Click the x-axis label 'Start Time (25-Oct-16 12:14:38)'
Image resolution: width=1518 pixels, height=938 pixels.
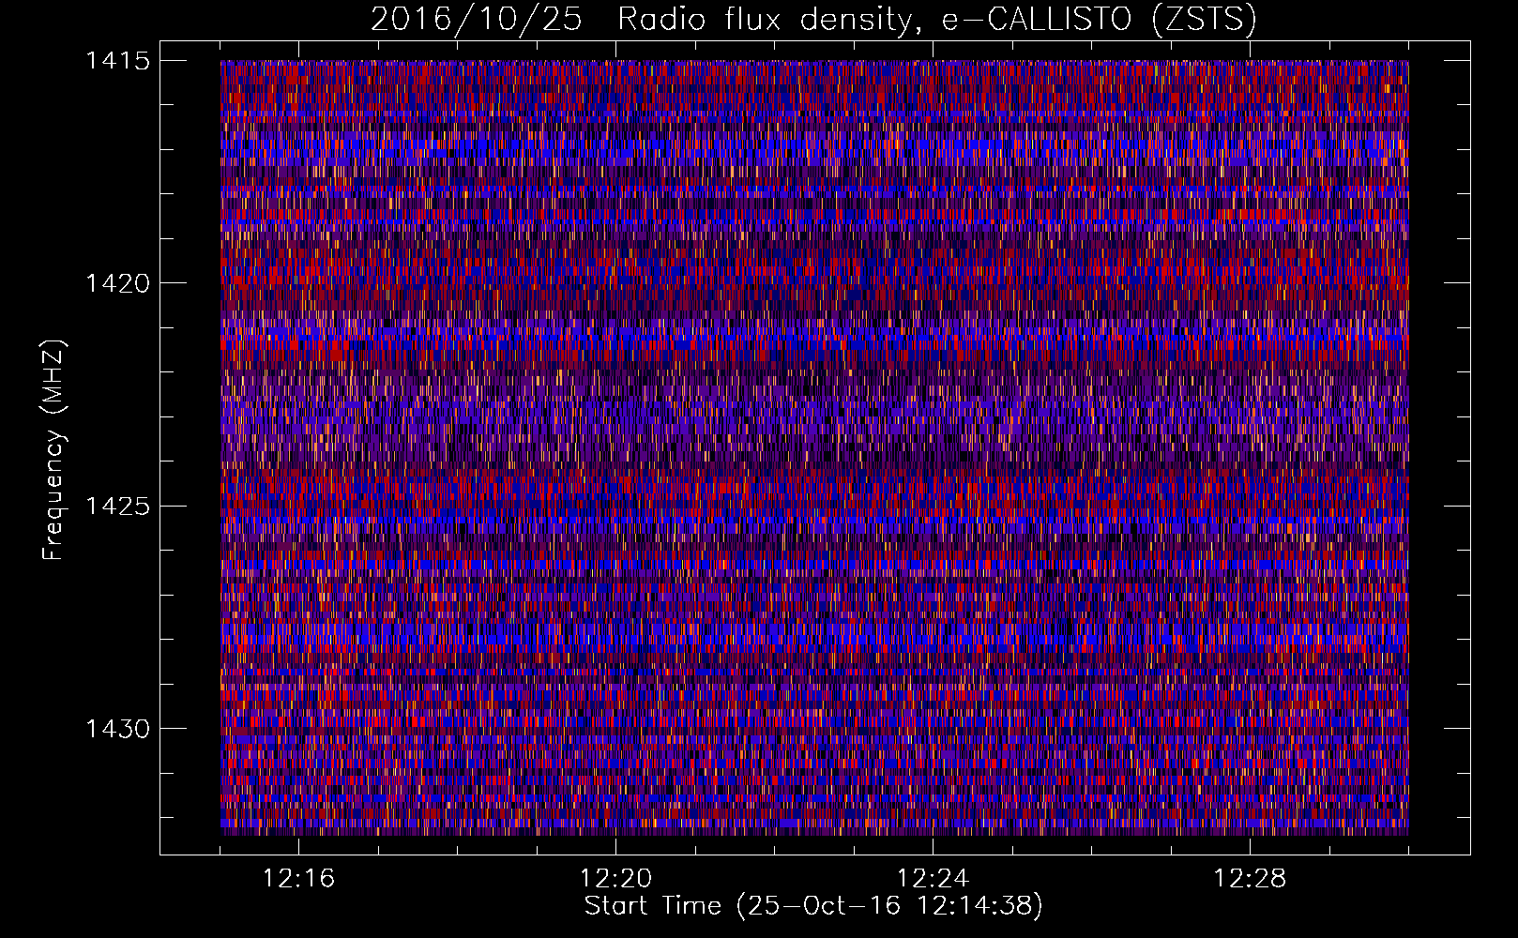tap(813, 906)
